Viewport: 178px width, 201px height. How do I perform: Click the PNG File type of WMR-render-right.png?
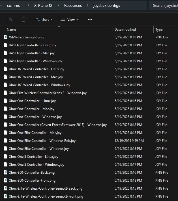click(x=162, y=37)
